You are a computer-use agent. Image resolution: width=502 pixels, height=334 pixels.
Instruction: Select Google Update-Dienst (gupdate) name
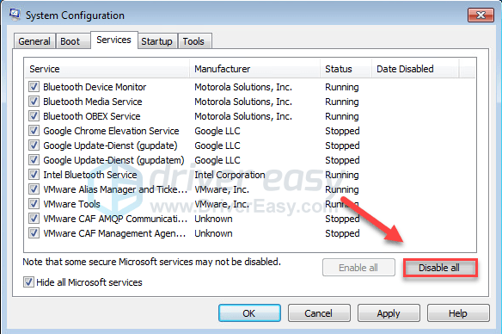110,145
